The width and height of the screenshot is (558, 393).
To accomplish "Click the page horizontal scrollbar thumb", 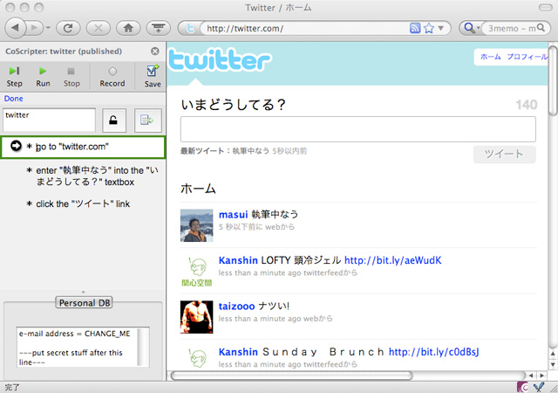I will pos(291,376).
